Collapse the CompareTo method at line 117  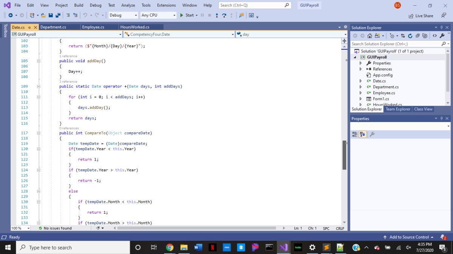(39, 133)
